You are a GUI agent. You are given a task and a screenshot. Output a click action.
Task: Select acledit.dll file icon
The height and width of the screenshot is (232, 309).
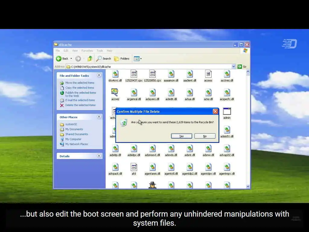coord(171,93)
